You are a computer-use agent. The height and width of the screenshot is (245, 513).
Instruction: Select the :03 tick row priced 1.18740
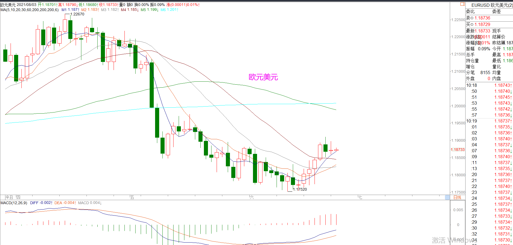[x=489, y=139]
